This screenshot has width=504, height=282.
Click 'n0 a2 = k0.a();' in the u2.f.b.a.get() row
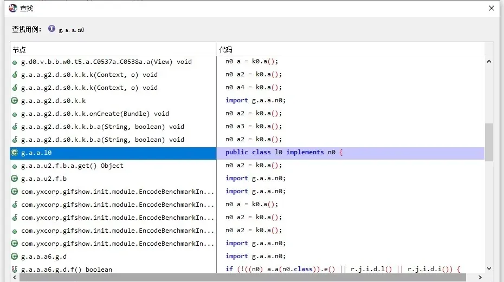[254, 166]
